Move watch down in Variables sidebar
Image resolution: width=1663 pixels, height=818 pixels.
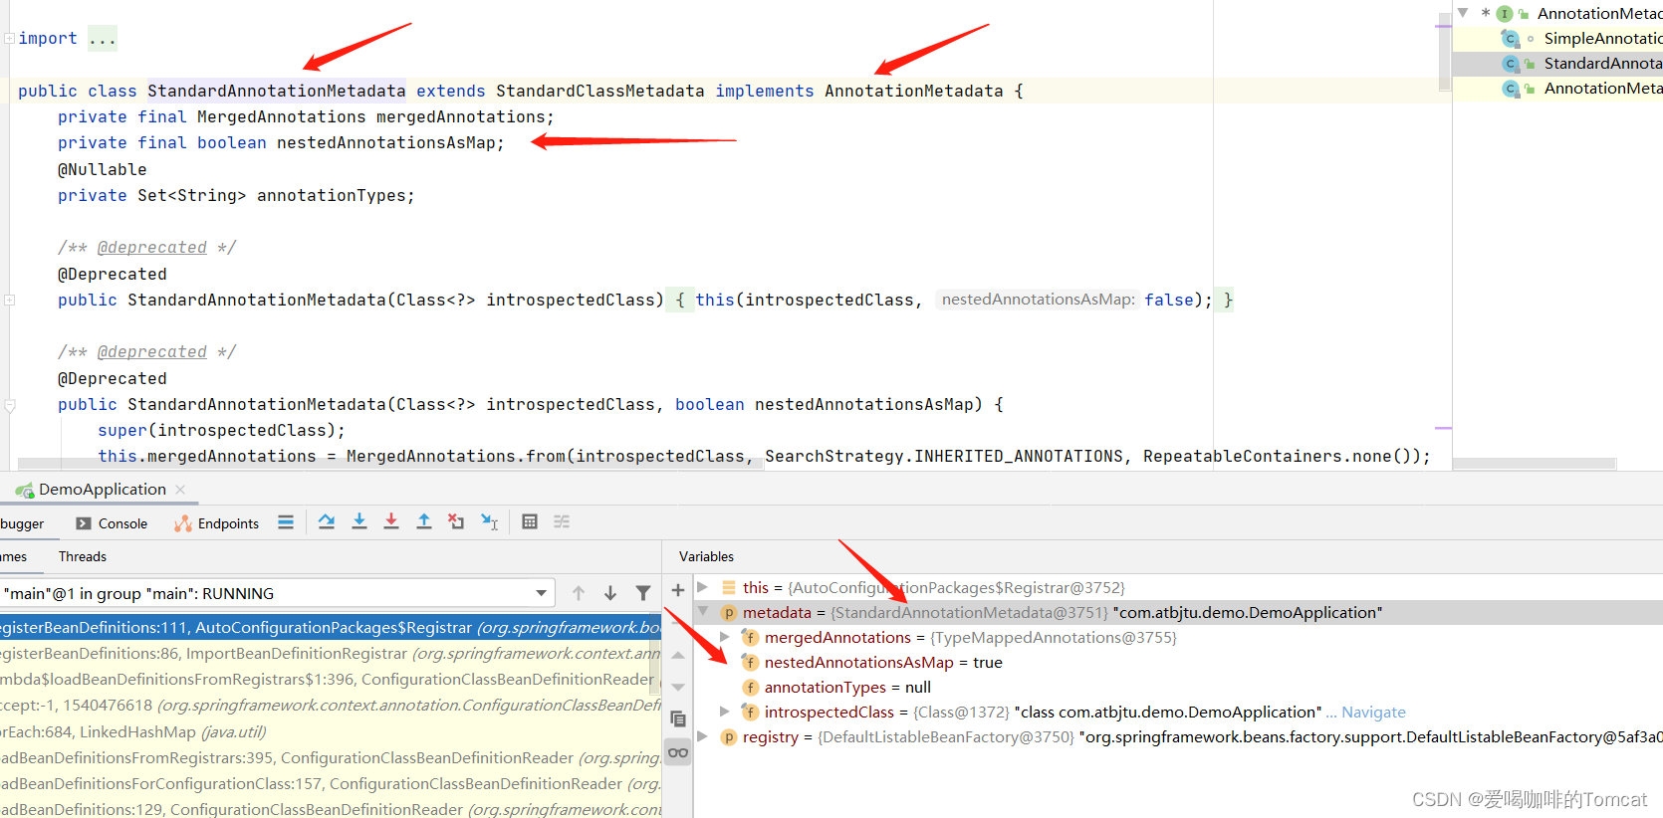click(x=678, y=687)
